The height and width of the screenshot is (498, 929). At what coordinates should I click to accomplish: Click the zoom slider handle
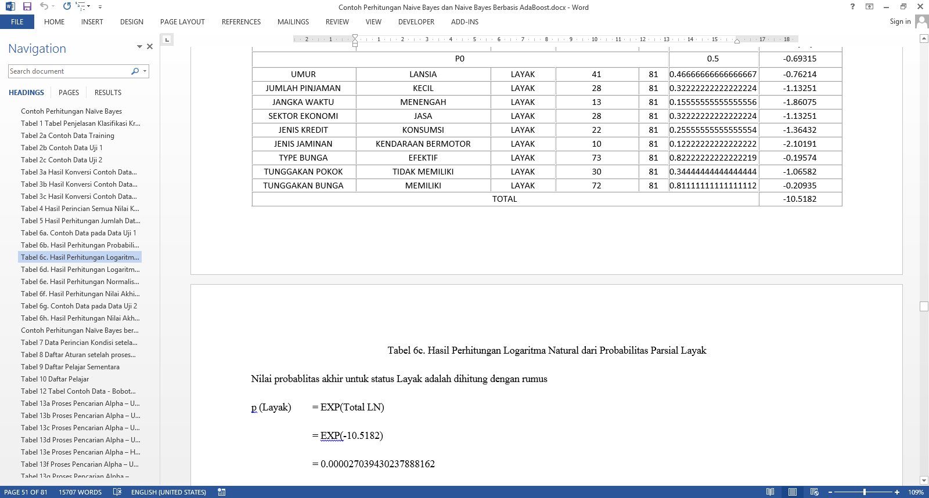click(864, 492)
